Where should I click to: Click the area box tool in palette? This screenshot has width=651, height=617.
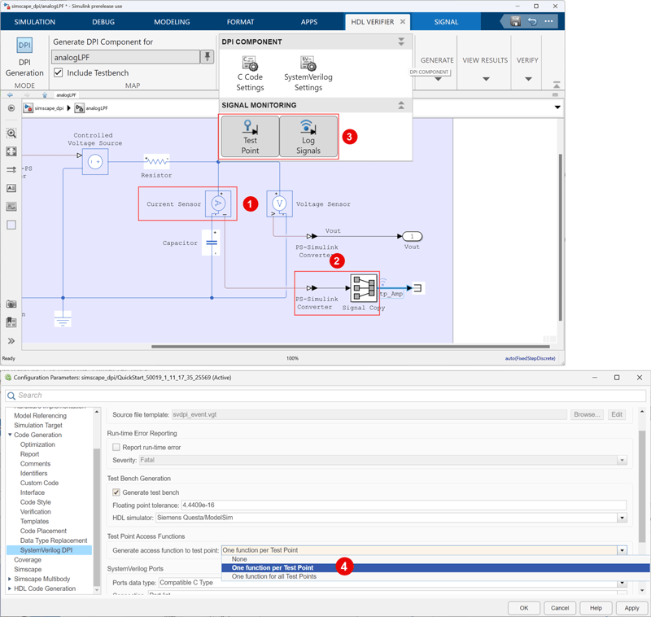tap(11, 225)
